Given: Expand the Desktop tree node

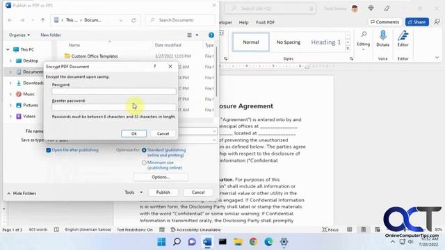Looking at the screenshot, I should [11, 60].
